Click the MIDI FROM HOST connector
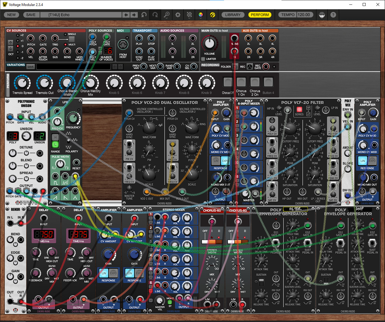Viewport: 385px width, 322px height. tap(123, 45)
